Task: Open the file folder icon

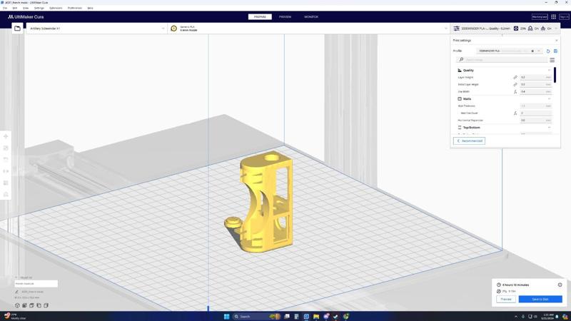Action: click(17, 28)
